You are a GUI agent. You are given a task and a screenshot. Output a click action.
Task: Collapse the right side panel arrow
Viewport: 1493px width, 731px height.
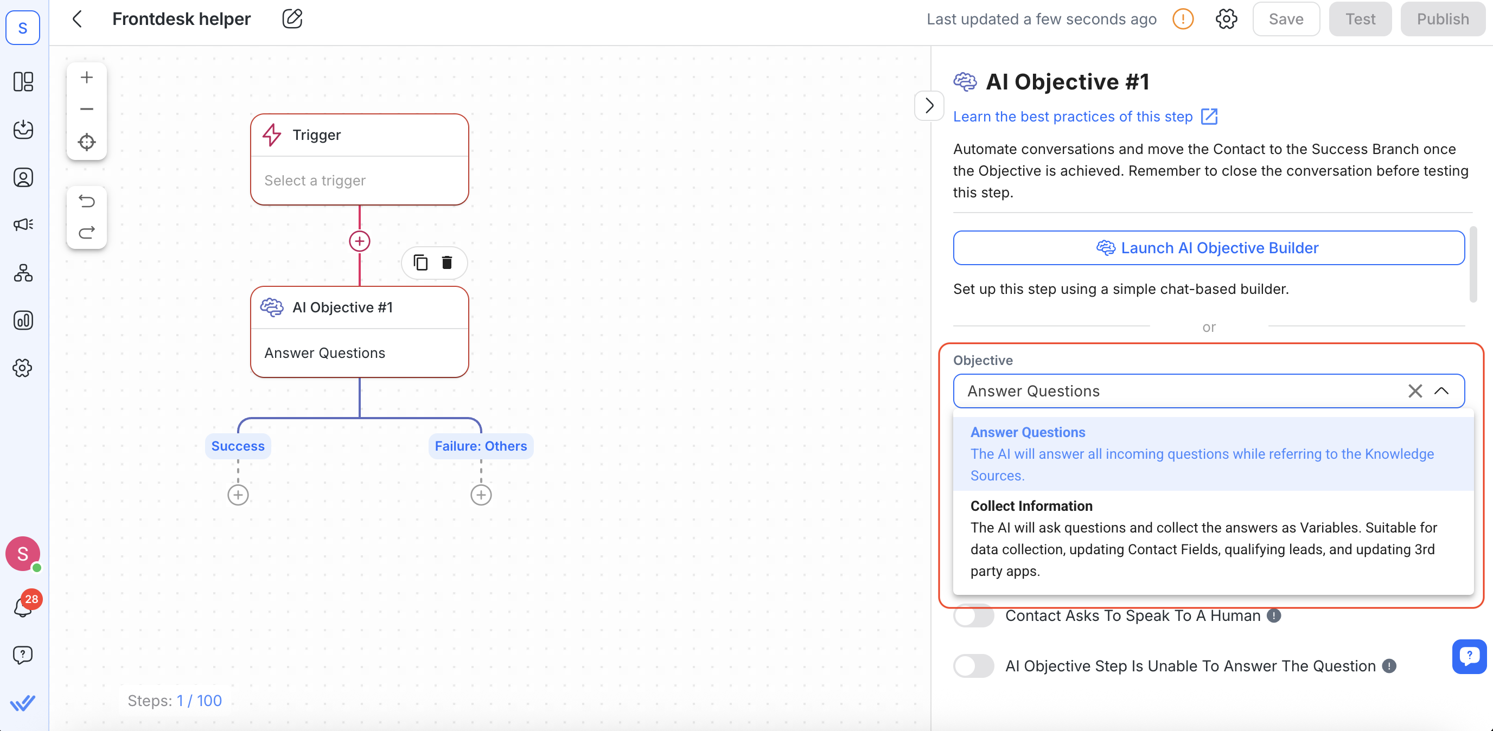[x=928, y=105]
